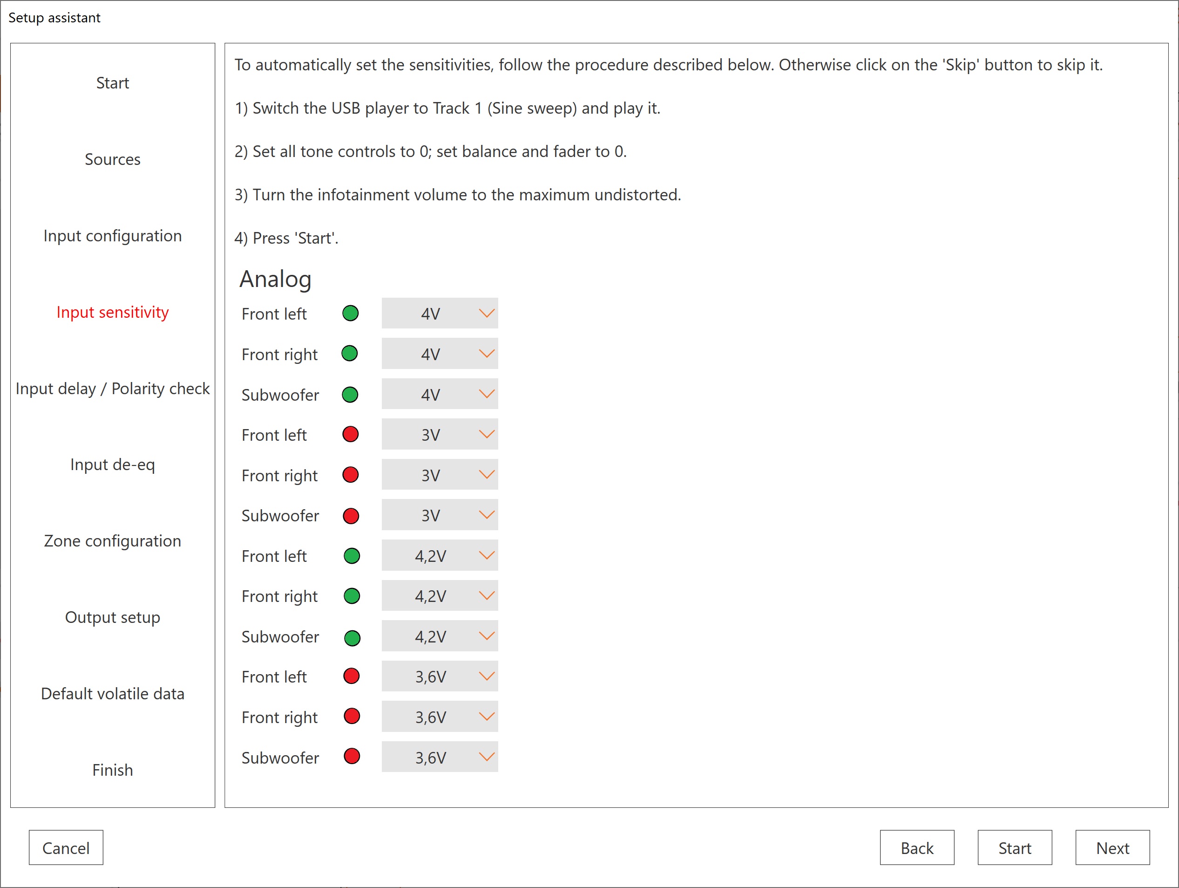Click green status indicator beside first Front left
1179x888 pixels.
pos(350,313)
